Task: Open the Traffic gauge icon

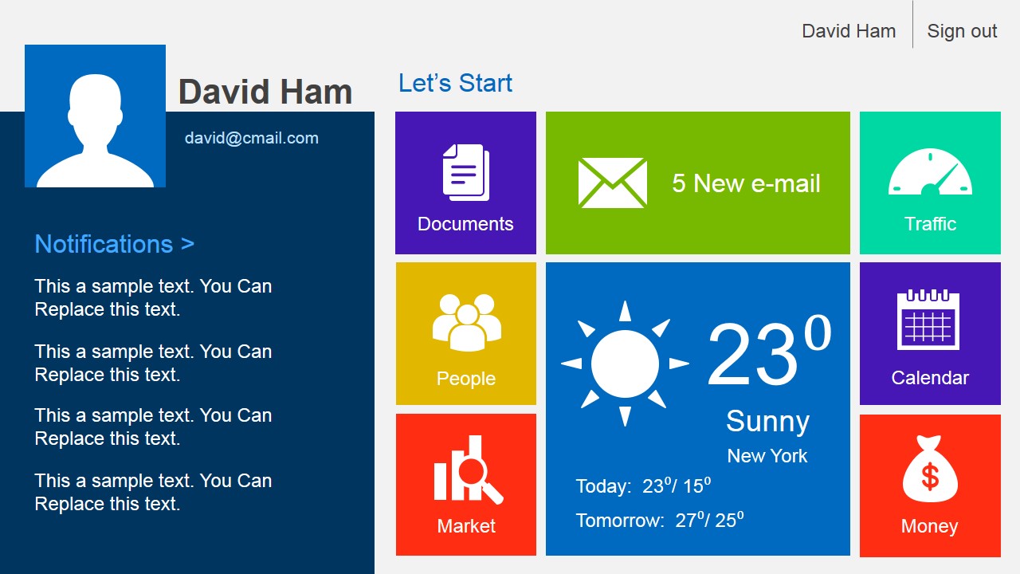Action: tap(930, 172)
